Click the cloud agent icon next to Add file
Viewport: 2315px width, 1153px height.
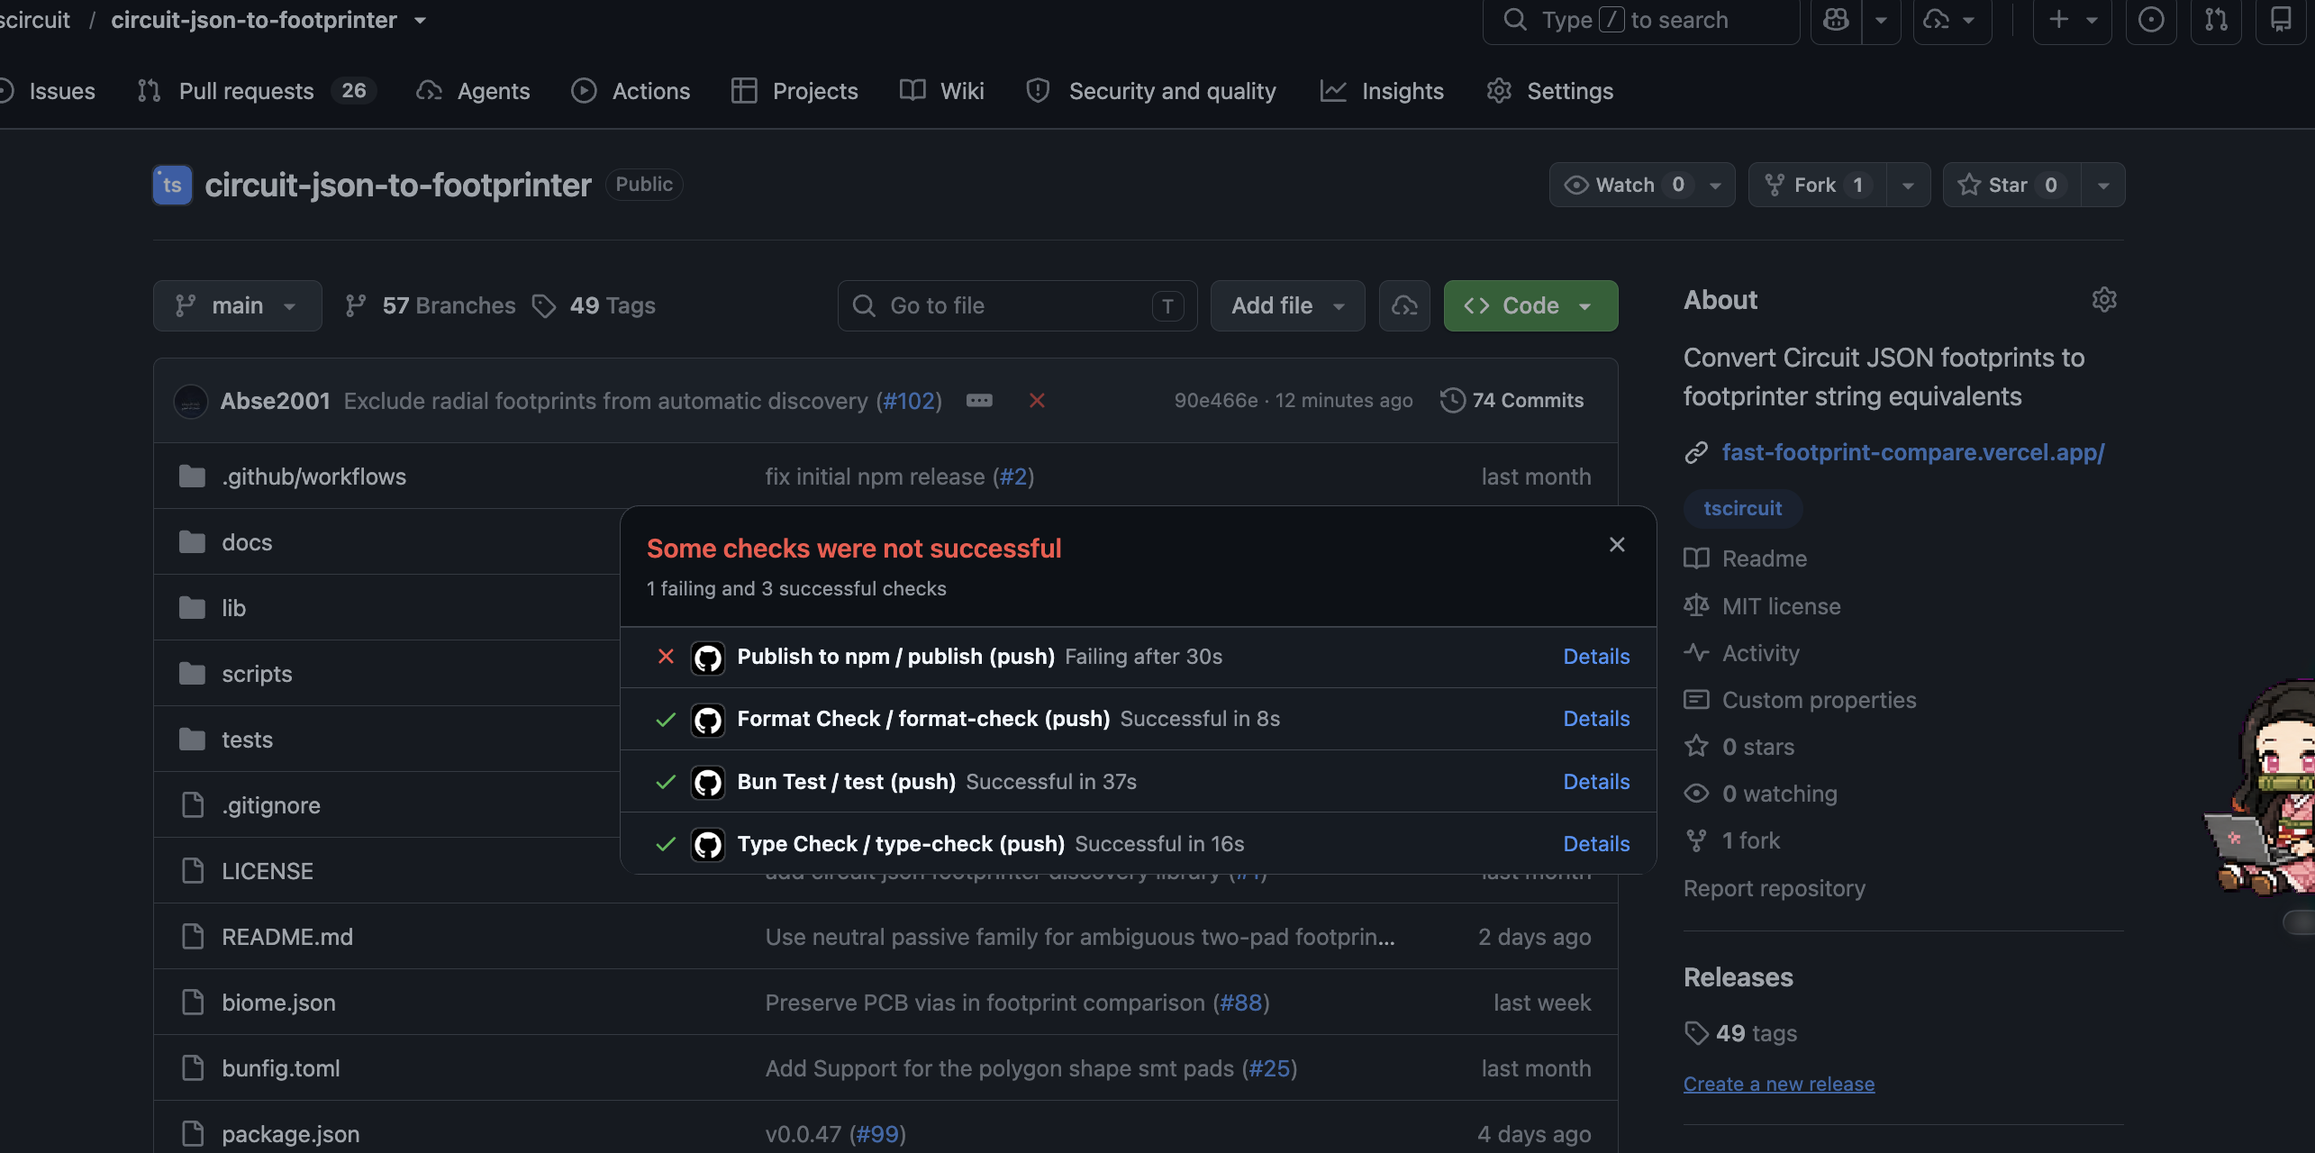(x=1404, y=306)
